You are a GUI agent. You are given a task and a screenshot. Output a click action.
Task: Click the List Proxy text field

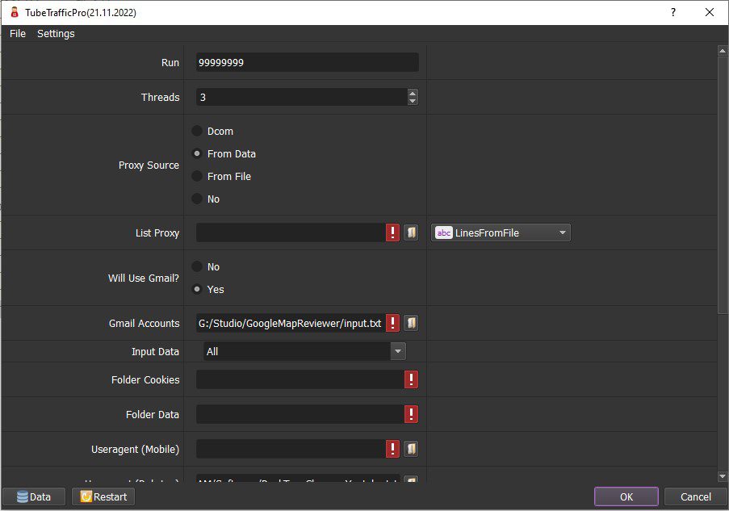tap(291, 232)
